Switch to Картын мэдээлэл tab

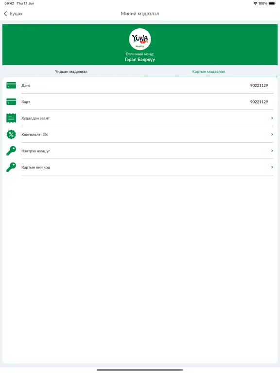pos(209,71)
